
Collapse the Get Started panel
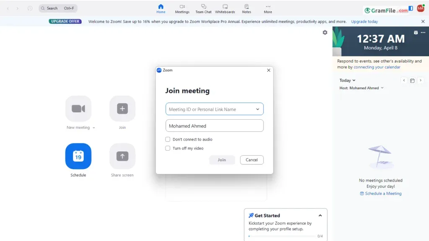point(320,215)
